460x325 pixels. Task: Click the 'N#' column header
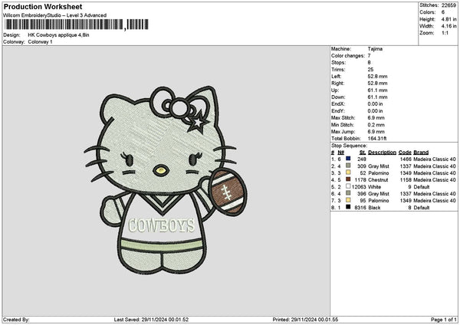(340, 153)
